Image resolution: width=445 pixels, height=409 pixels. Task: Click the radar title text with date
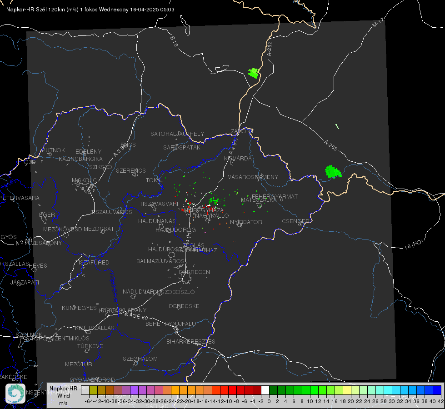coord(90,10)
